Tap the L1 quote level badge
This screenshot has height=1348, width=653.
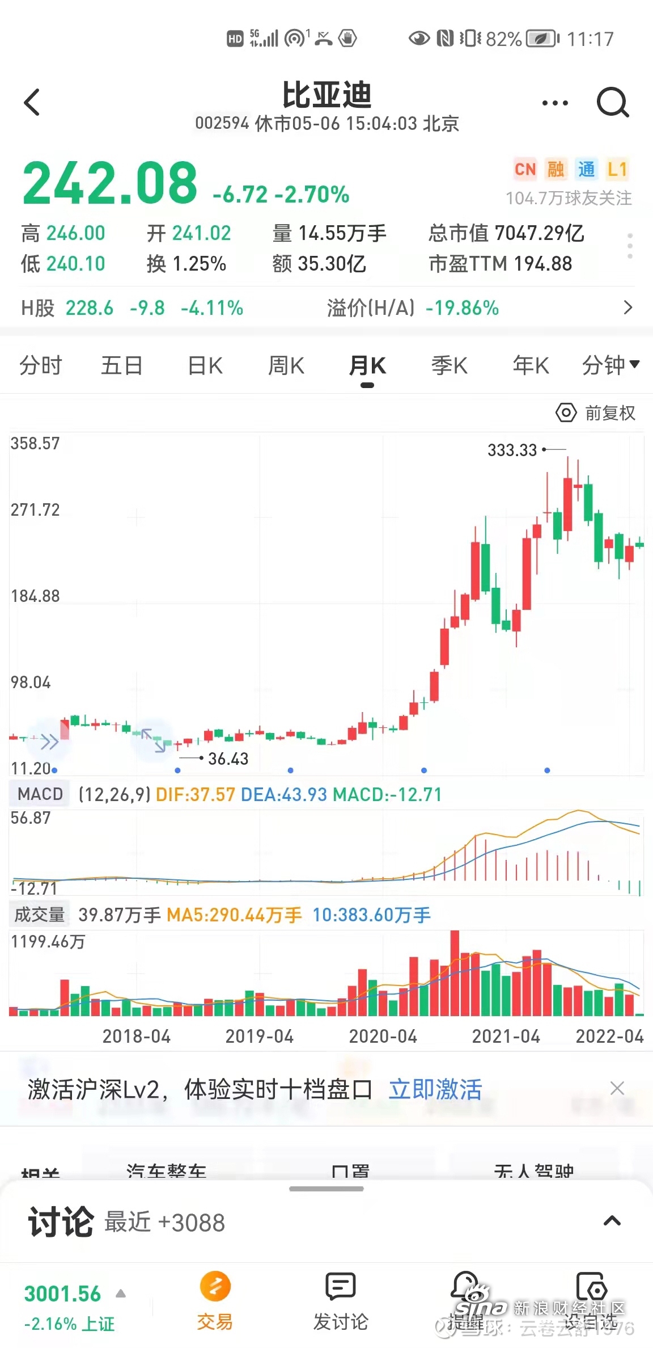pyautogui.click(x=617, y=169)
